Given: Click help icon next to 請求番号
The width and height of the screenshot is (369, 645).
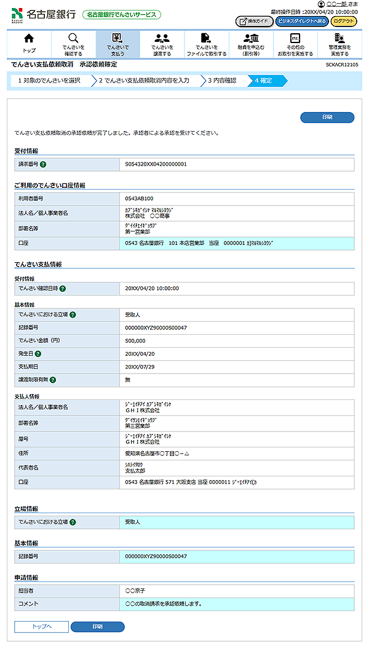Looking at the screenshot, I should 44,164.
